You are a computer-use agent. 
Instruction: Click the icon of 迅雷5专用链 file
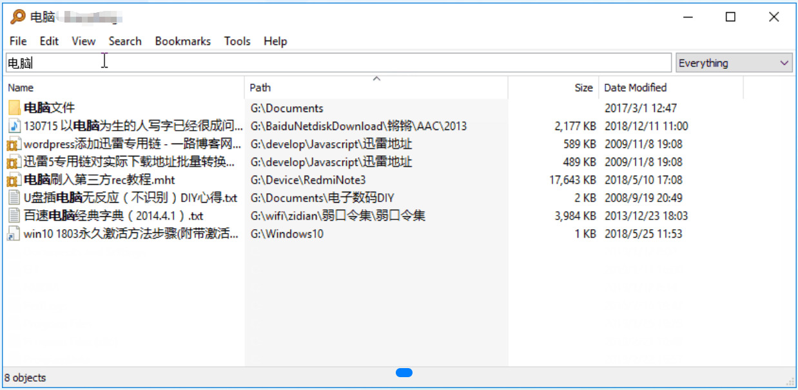pos(14,162)
